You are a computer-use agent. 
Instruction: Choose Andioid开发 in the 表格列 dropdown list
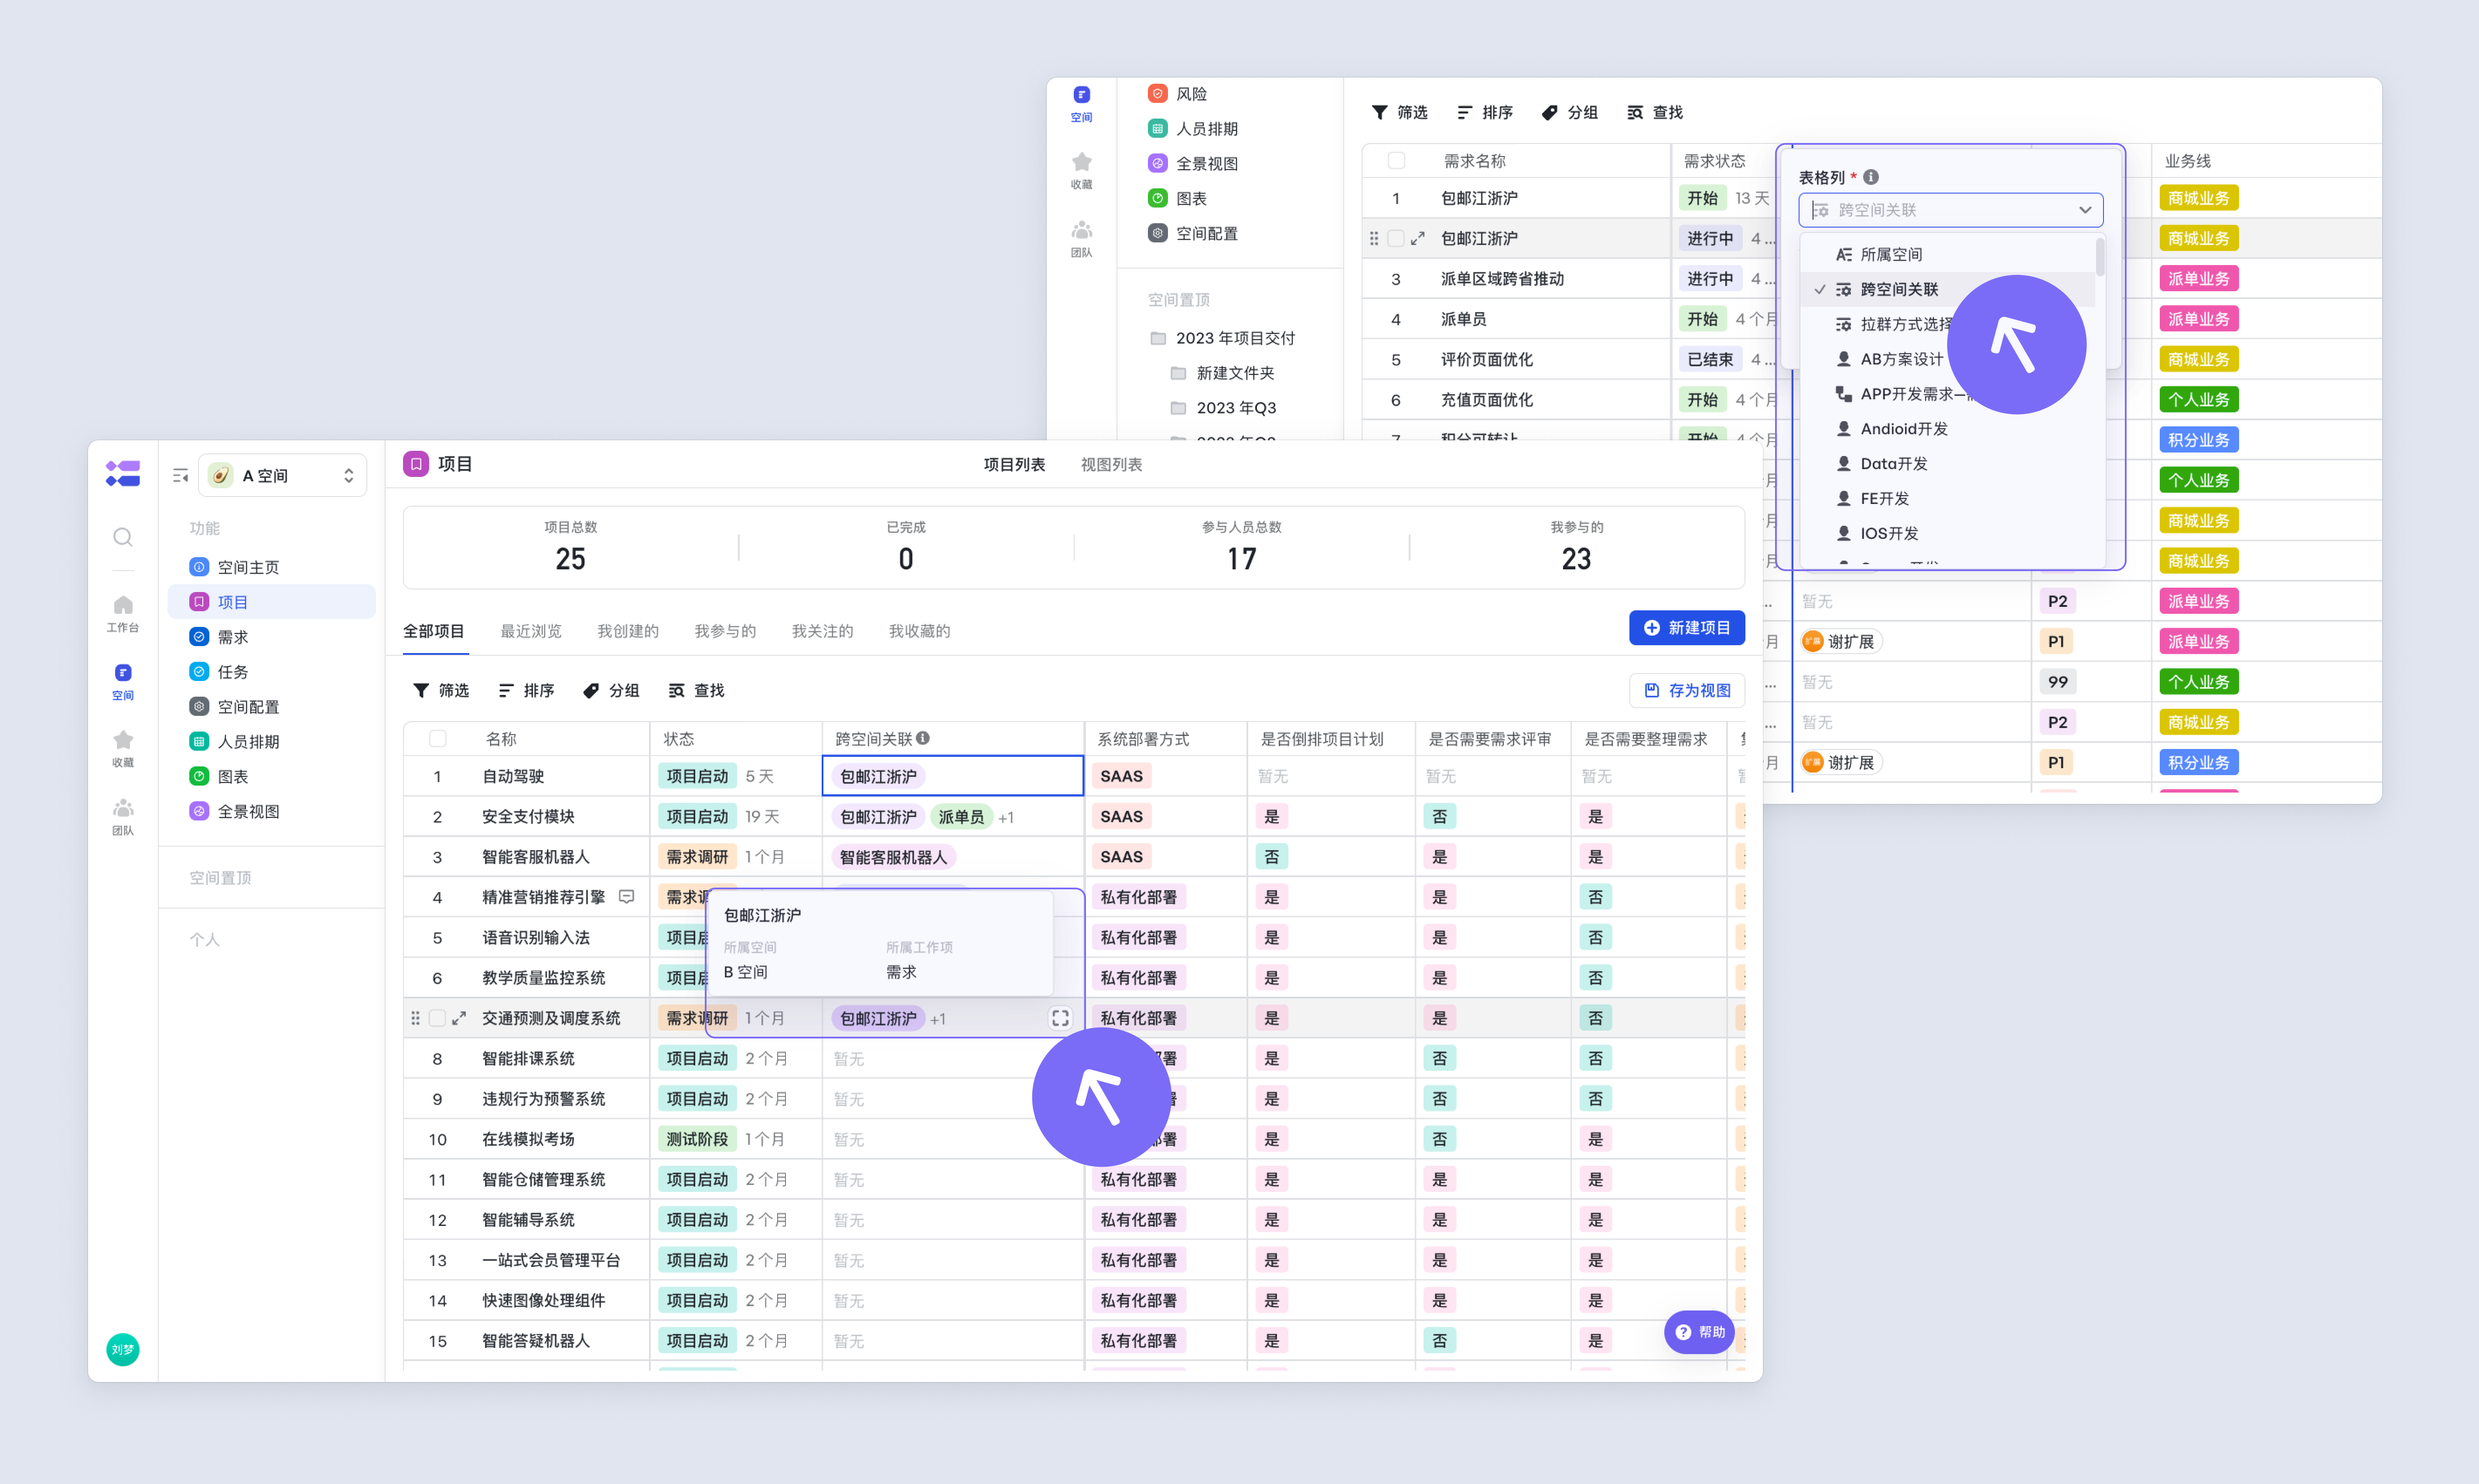click(x=1947, y=429)
